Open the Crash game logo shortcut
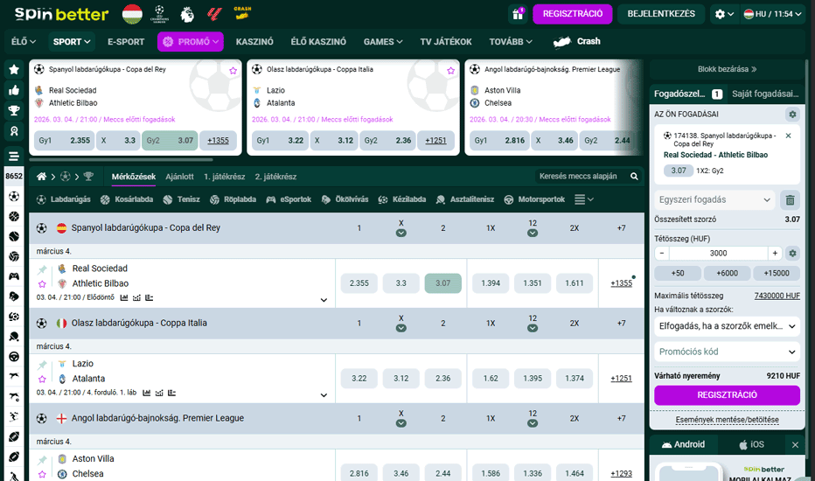This screenshot has height=481, width=815. pos(242,14)
